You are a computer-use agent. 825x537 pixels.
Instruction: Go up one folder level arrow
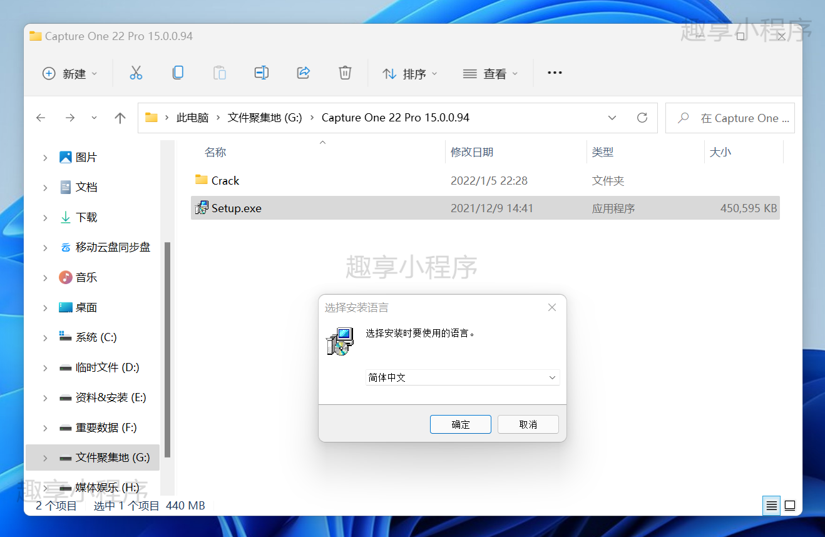[120, 118]
